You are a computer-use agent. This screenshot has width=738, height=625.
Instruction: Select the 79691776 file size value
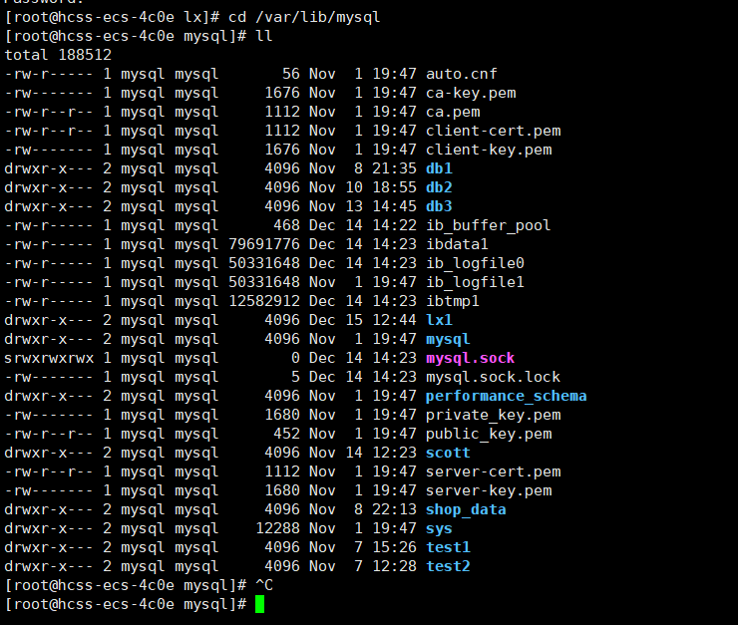click(264, 244)
